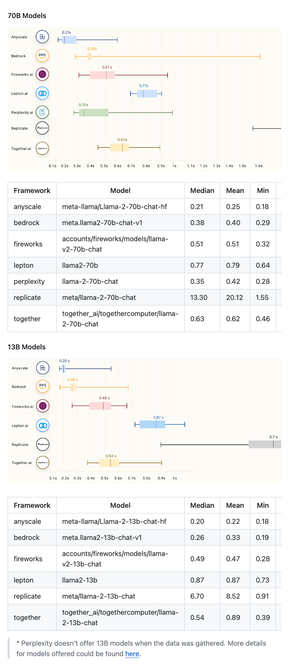Click the Replicate gray box in 13B chart
The height and width of the screenshot is (669, 294).
click(265, 444)
